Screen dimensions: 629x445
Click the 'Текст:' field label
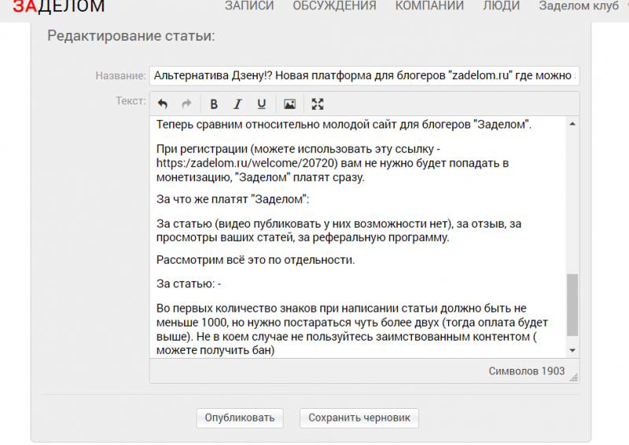[131, 101]
